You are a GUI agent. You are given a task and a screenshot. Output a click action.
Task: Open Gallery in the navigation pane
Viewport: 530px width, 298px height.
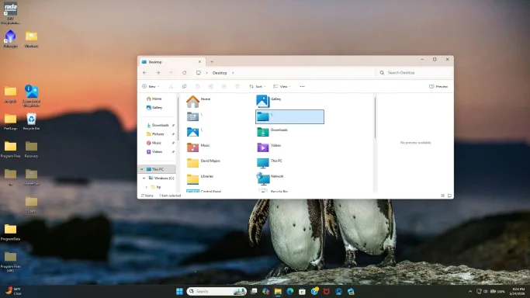click(x=154, y=107)
